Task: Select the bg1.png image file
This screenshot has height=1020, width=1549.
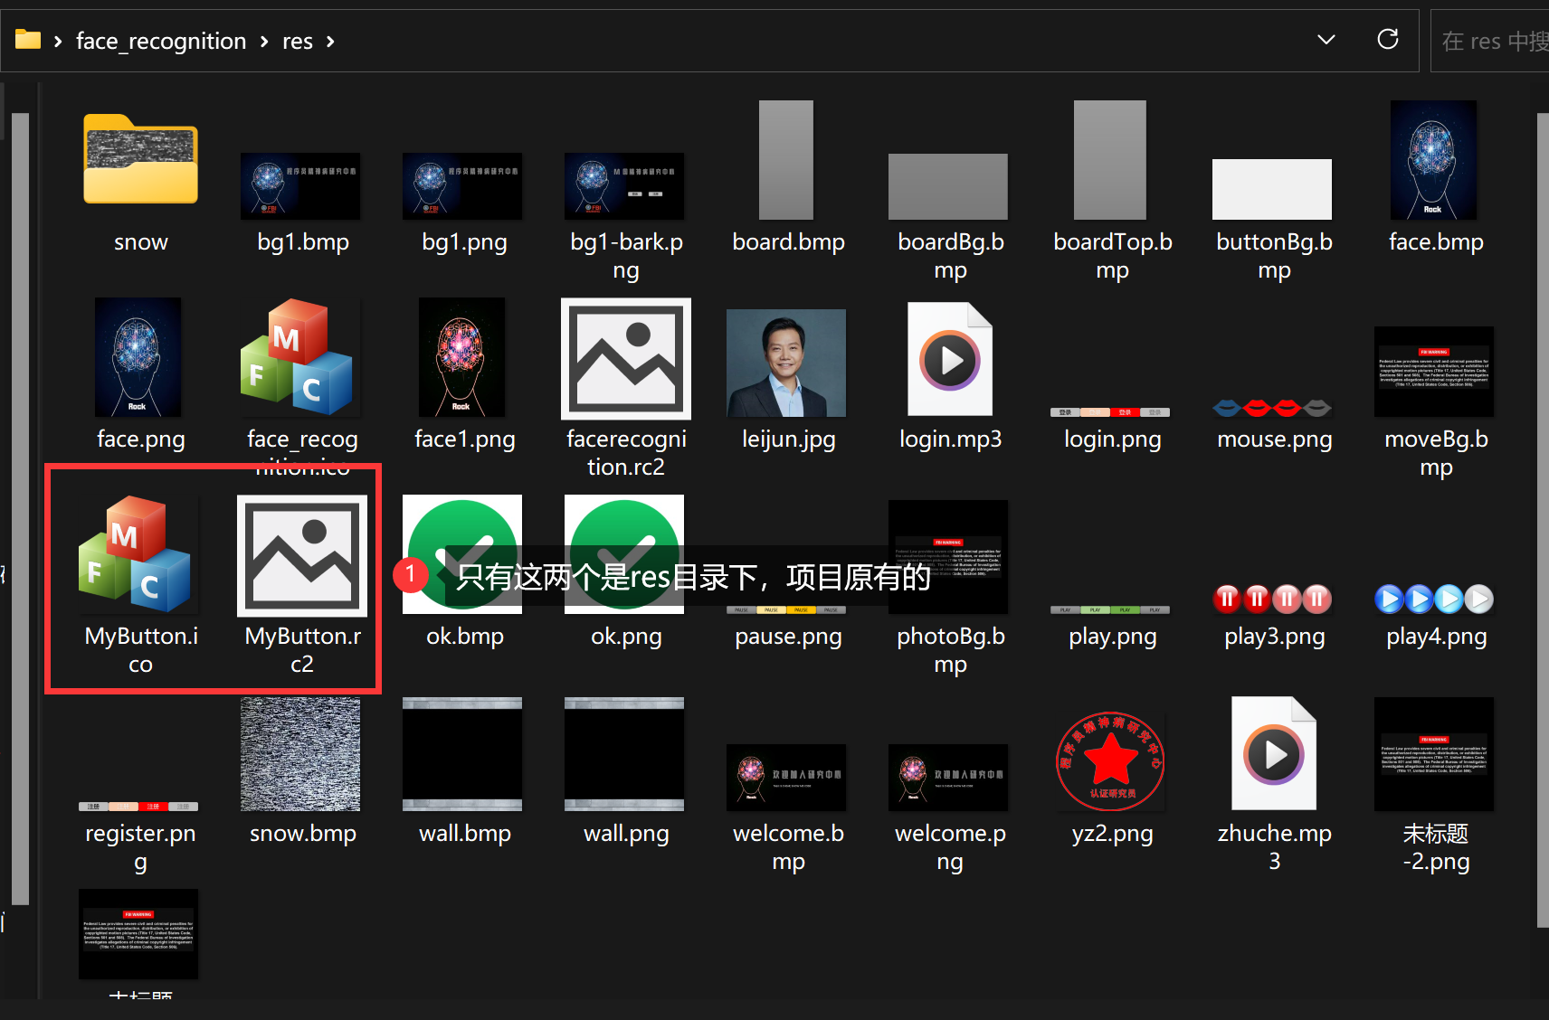Action: [462, 186]
